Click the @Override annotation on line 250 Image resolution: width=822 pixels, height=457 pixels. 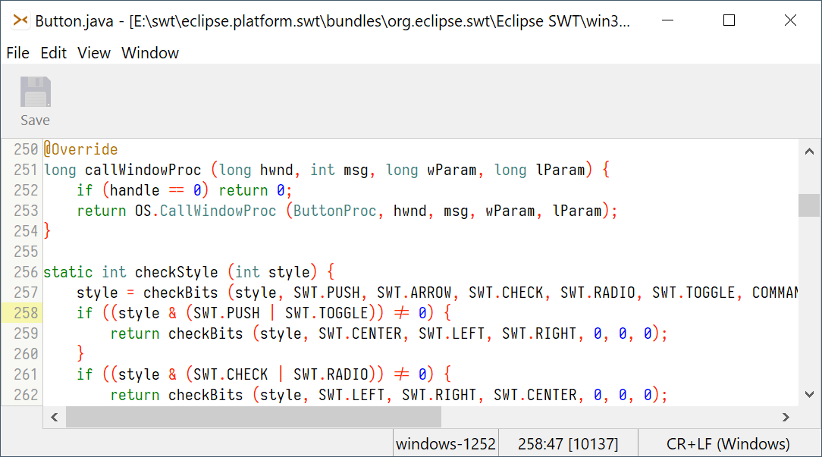80,149
